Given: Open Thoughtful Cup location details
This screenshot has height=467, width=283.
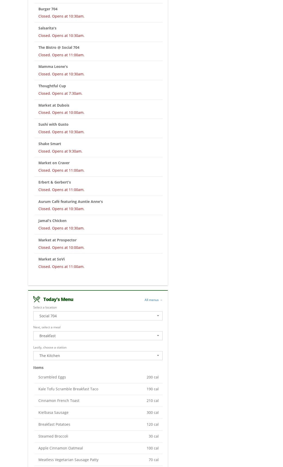Looking at the screenshot, I should point(52,86).
